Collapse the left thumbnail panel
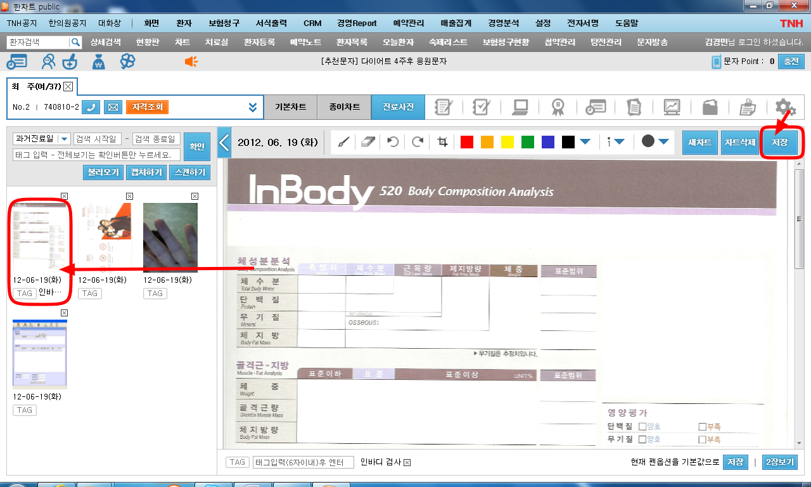Image resolution: width=811 pixels, height=487 pixels. pyautogui.click(x=224, y=142)
